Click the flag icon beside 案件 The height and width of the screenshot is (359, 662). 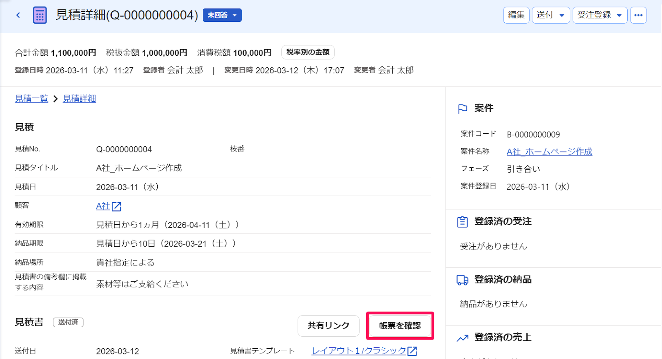463,109
